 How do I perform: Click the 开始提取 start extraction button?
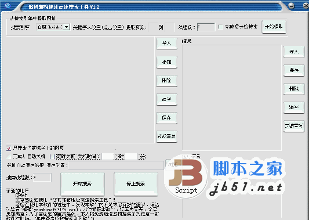pos(274,27)
